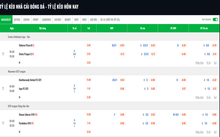
Task: Click trash icon for Viktoria Plzen match
Action: [x=3, y=54]
